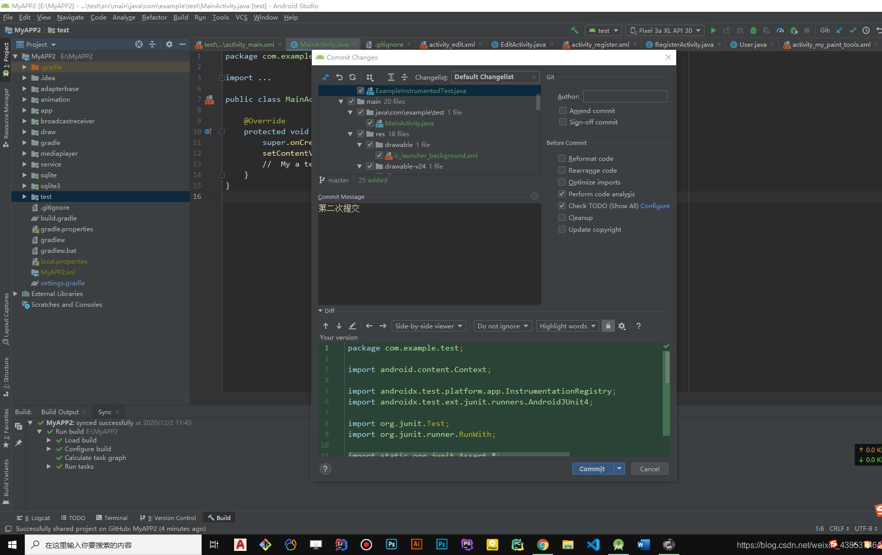Open the VCS menu
Image resolution: width=882 pixels, height=555 pixels.
click(x=241, y=17)
